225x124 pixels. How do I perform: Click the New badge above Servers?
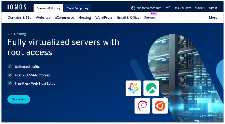(154, 13)
